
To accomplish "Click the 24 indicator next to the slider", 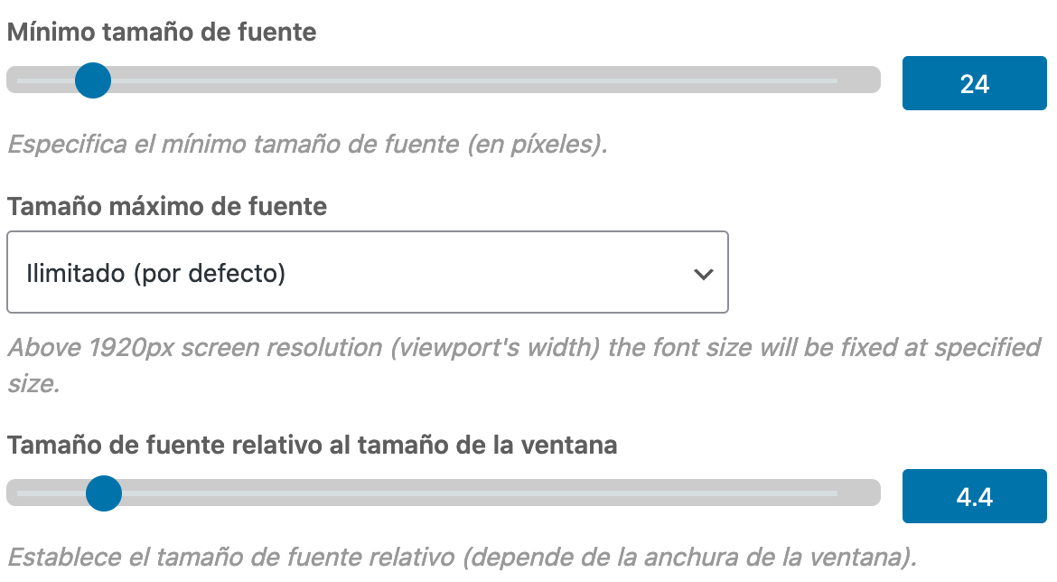I will pyautogui.click(x=974, y=82).
